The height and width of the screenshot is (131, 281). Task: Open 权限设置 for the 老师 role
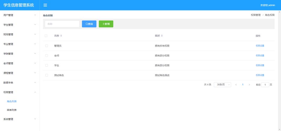point(260,56)
